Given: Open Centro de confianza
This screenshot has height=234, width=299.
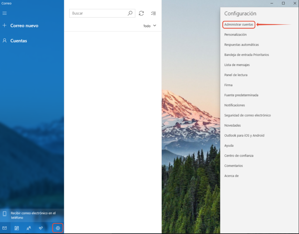Looking at the screenshot, I should coord(239,156).
